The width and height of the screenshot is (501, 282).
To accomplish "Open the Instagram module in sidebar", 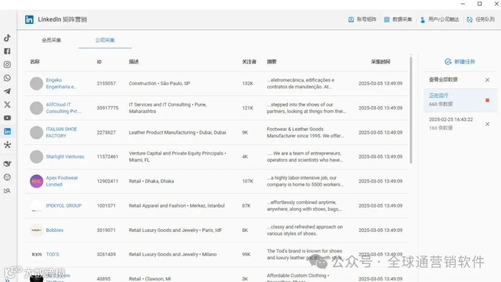I will coord(7,64).
